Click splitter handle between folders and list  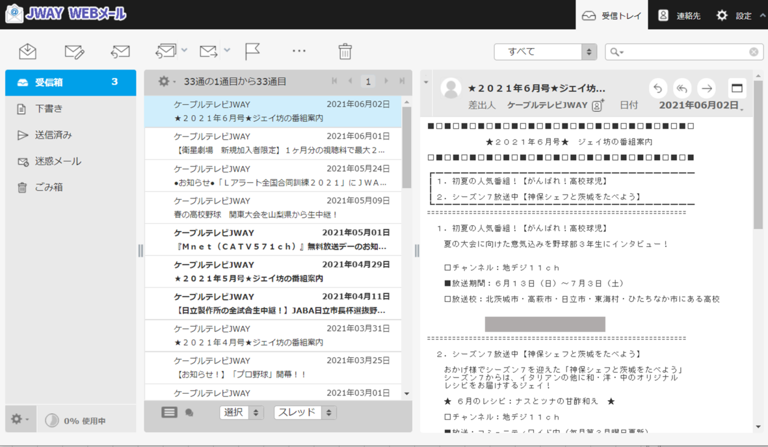click(x=140, y=251)
